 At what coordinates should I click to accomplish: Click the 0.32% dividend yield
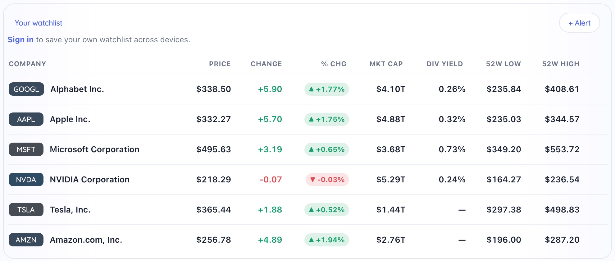[x=452, y=119]
